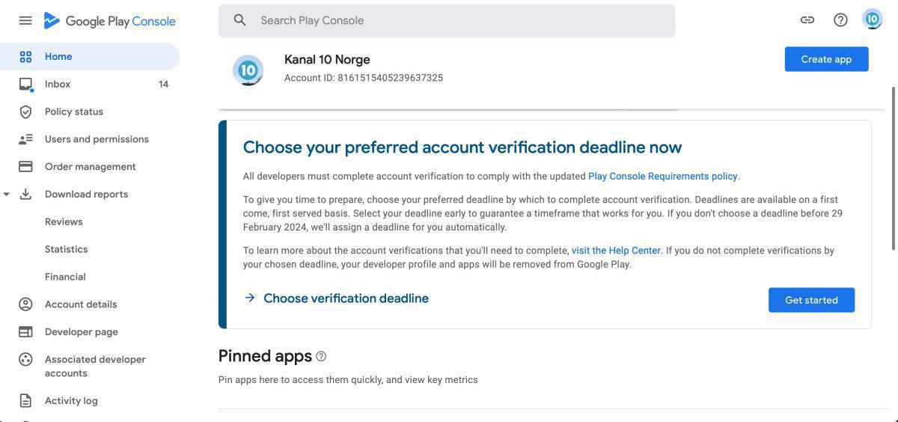Image resolution: width=898 pixels, height=422 pixels.
Task: Collapse the Download reports section arrow
Action: (7, 195)
